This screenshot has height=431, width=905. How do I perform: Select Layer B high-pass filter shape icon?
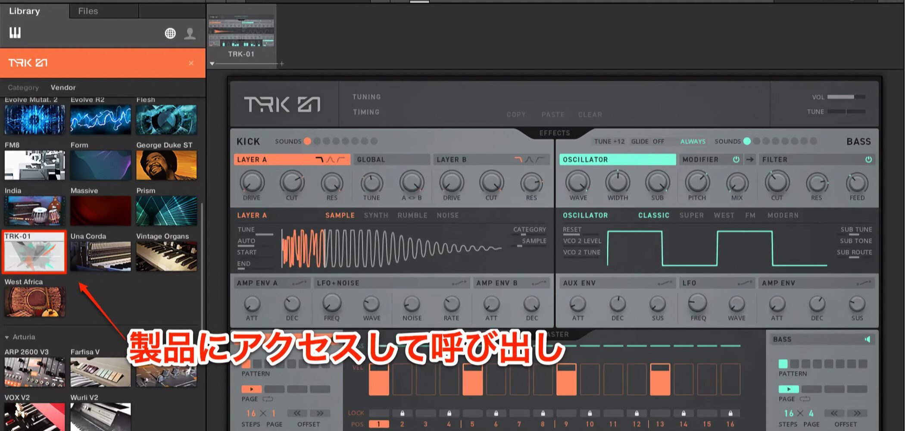click(x=540, y=159)
